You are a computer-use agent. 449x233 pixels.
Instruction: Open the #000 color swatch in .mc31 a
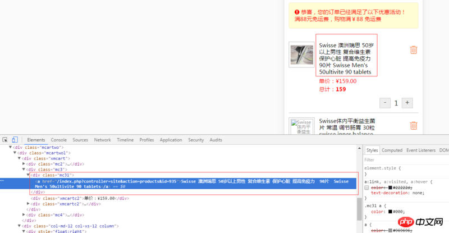pos(390,212)
